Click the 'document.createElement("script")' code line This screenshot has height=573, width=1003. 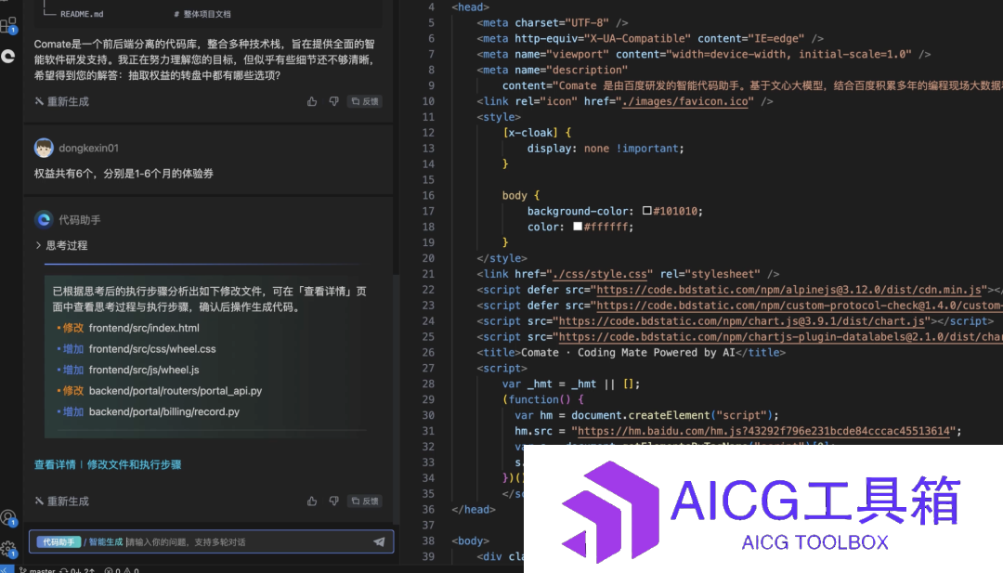[646, 416]
